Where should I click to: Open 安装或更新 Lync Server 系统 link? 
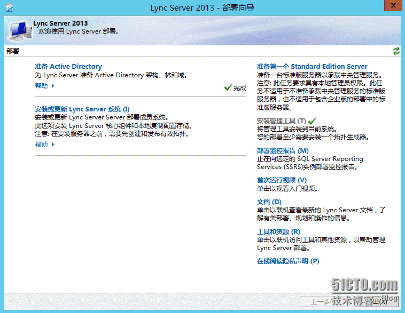point(82,109)
